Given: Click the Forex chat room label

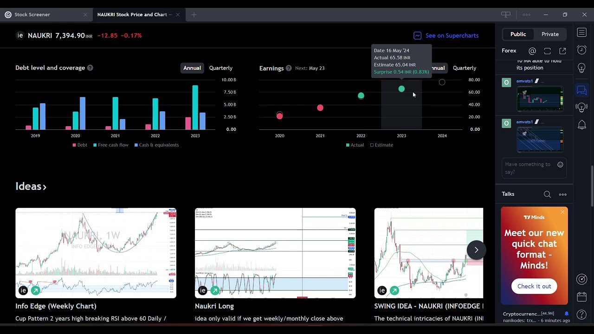Looking at the screenshot, I should pyautogui.click(x=509, y=51).
